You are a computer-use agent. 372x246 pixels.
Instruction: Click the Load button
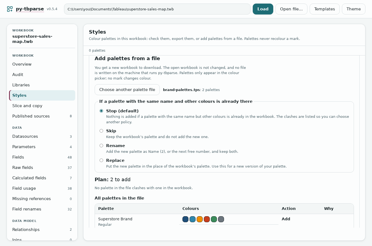[263, 9]
